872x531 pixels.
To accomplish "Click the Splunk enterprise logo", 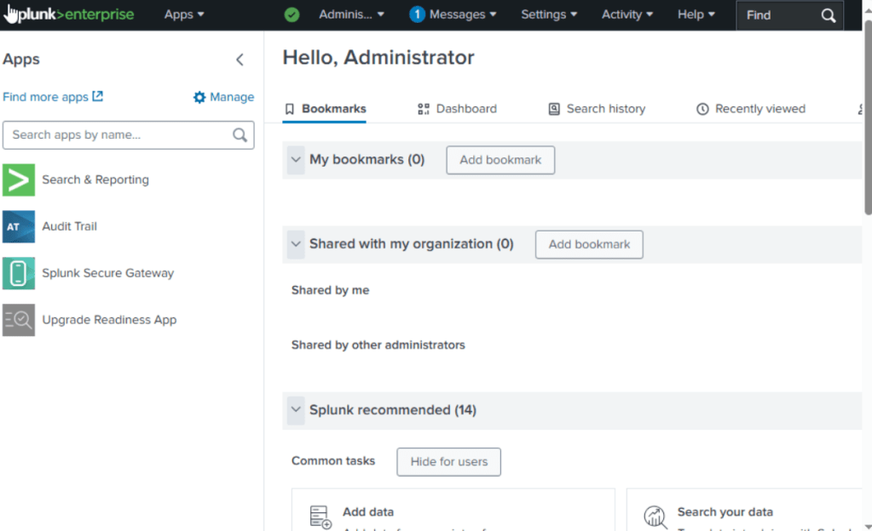I will click(x=68, y=14).
